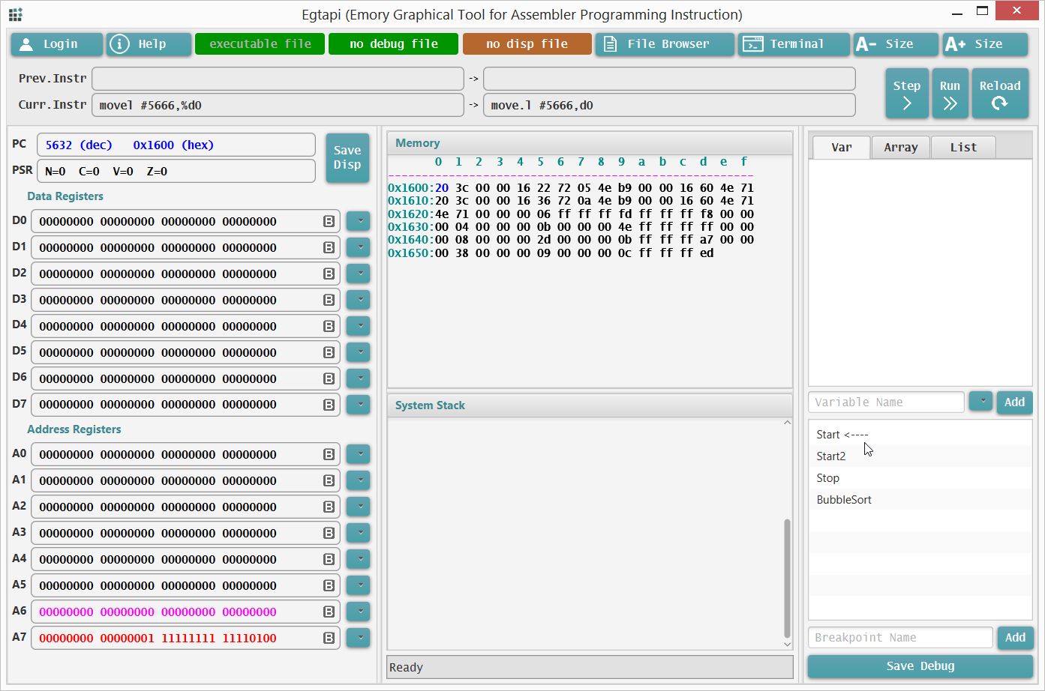Open the File Browser
Image resolution: width=1045 pixels, height=691 pixels.
tap(665, 44)
